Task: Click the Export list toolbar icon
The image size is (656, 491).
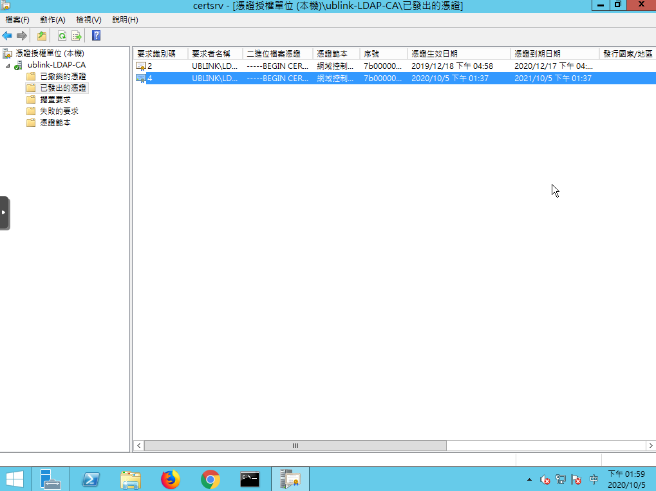Action: 76,36
